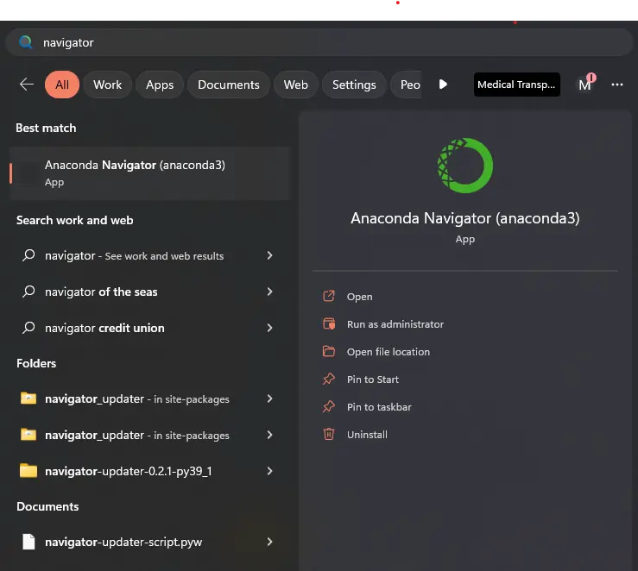Viewport: 638px width, 571px height.
Task: Click the Search work and web heading
Action: point(75,220)
